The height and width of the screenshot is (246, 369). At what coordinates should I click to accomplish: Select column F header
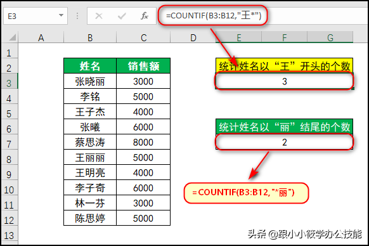coord(284,37)
